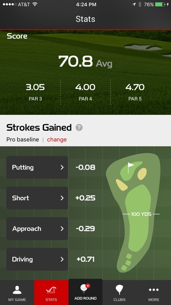Select the Stats chart icon in bottom bar
This screenshot has height=305, width=171.
(51, 290)
